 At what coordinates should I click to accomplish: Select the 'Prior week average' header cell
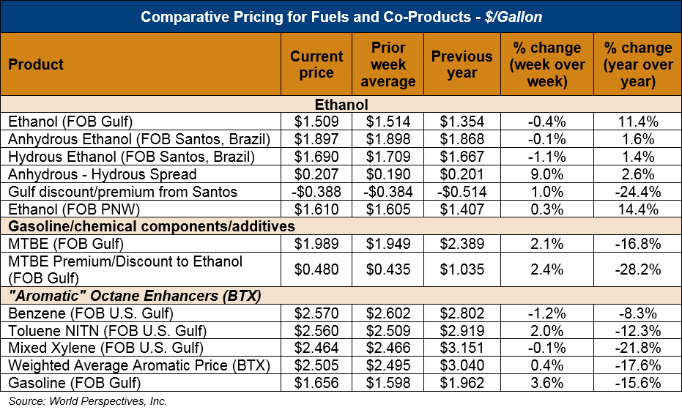coord(388,64)
